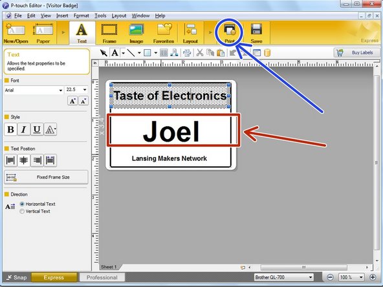Click the horizontal scrollbar thumb
Image resolution: width=383 pixels, height=287 pixels.
pos(303,268)
